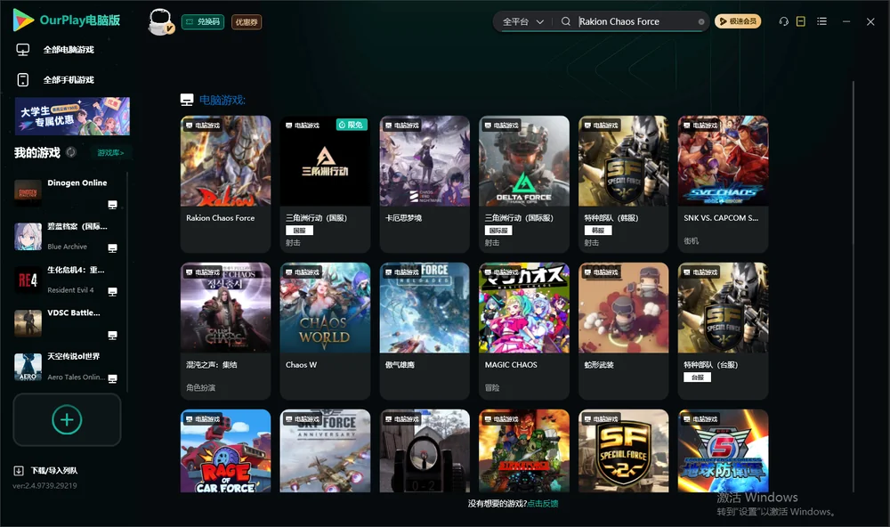Clear the search field text
890x527 pixels.
(701, 21)
